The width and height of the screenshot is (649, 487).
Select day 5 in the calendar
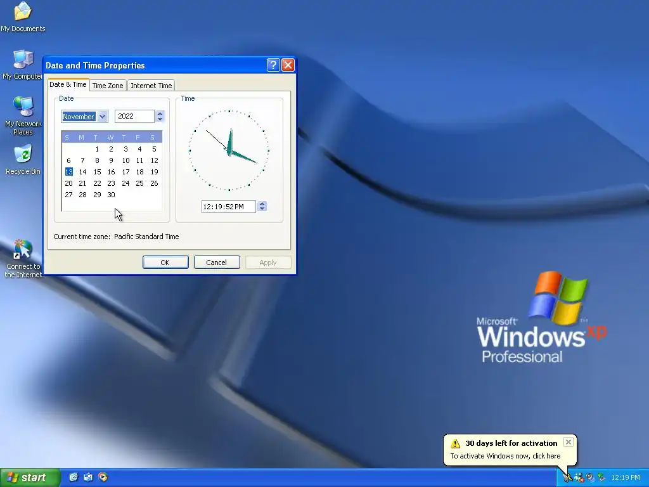(x=154, y=149)
